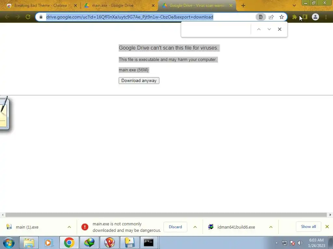Open the Windows Start button
The image size is (333, 249).
9,243
